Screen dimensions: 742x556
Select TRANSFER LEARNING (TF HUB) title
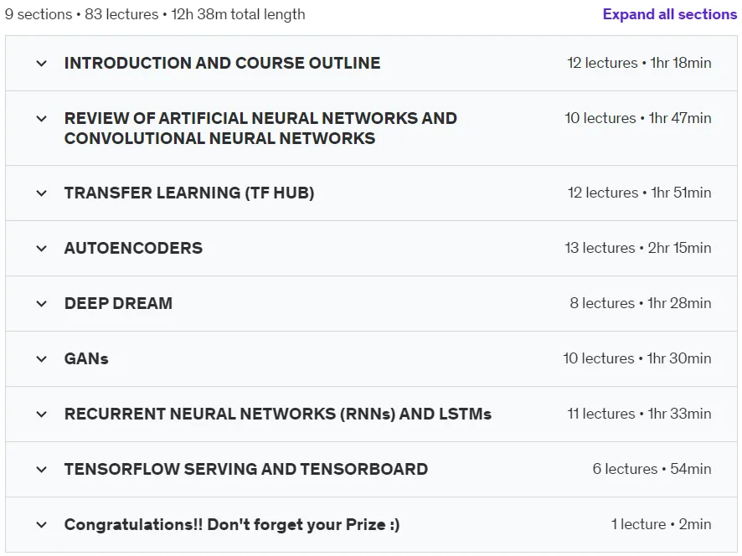[189, 193]
